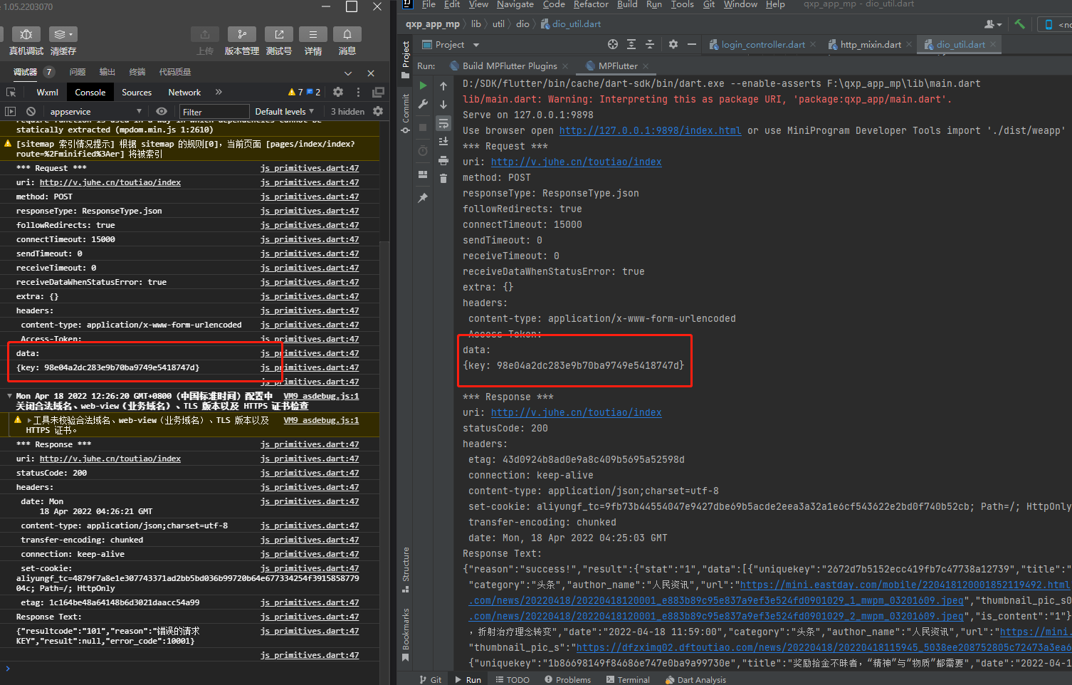This screenshot has height=685, width=1072.
Task: Click inside the console Filter field
Action: click(214, 111)
